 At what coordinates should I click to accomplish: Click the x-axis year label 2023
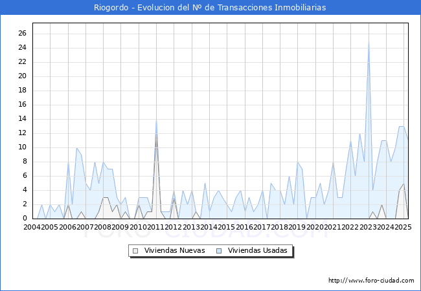click(x=368, y=227)
